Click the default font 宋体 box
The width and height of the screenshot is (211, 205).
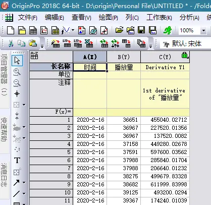(185, 44)
